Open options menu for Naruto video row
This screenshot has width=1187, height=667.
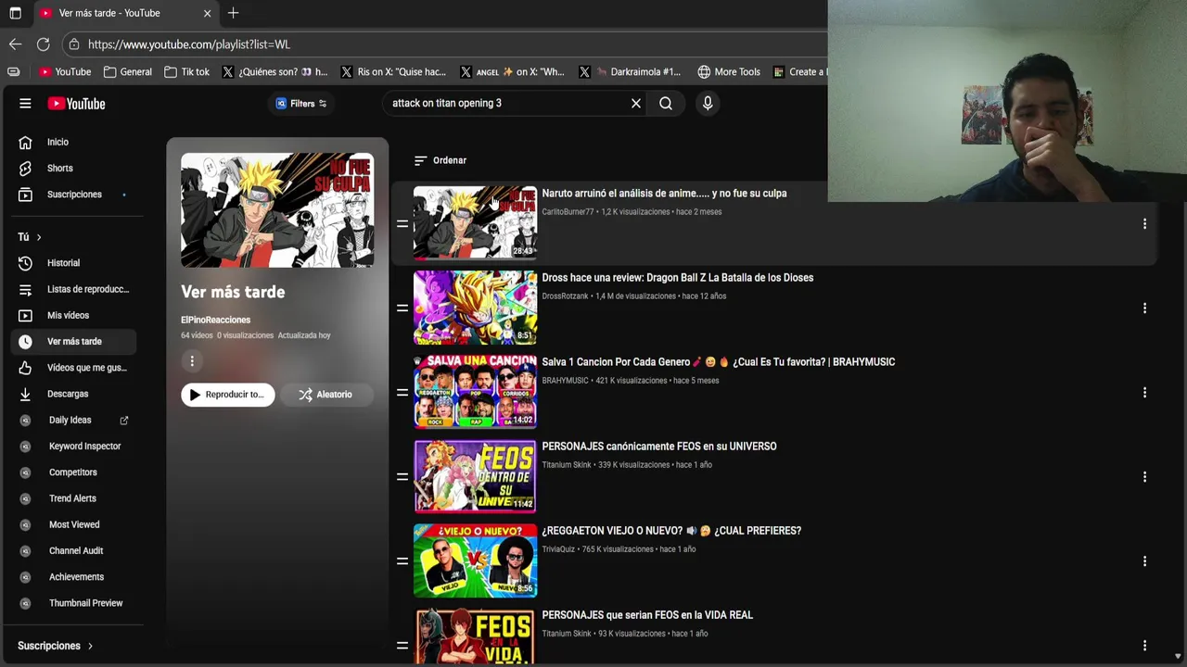coord(1144,224)
